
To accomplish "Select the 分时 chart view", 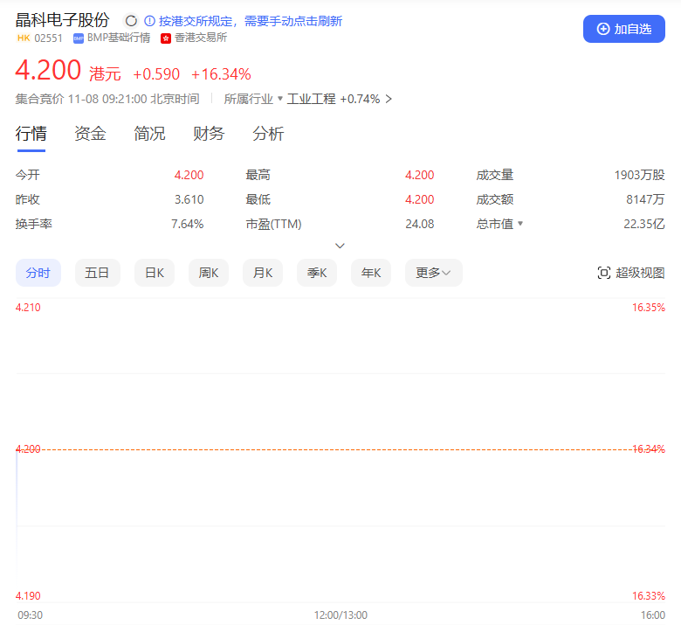I will pos(38,273).
